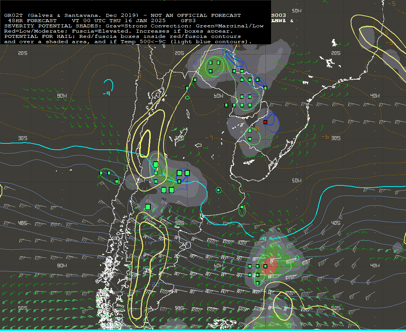
Task: Click the "70W" longitude label
Action: [x=141, y=181]
